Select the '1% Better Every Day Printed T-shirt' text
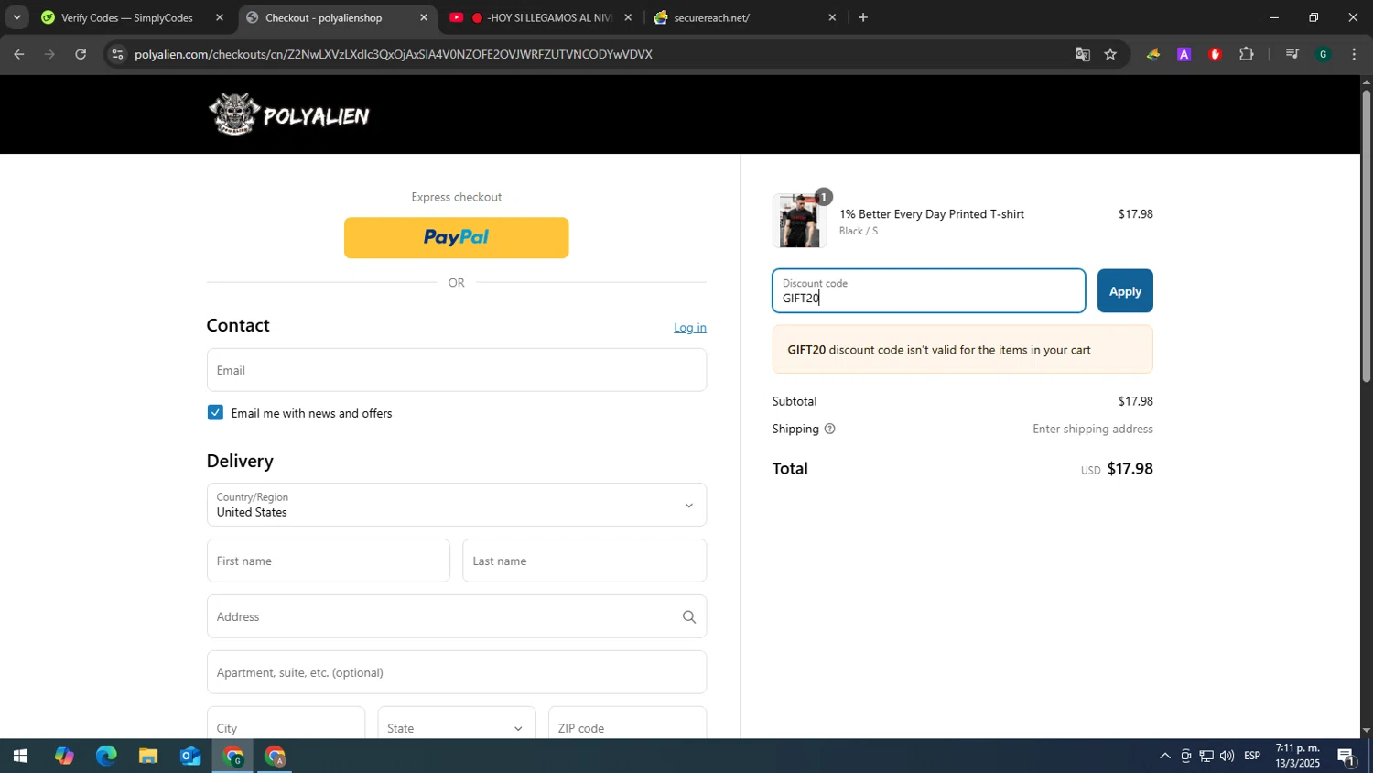 932,214
